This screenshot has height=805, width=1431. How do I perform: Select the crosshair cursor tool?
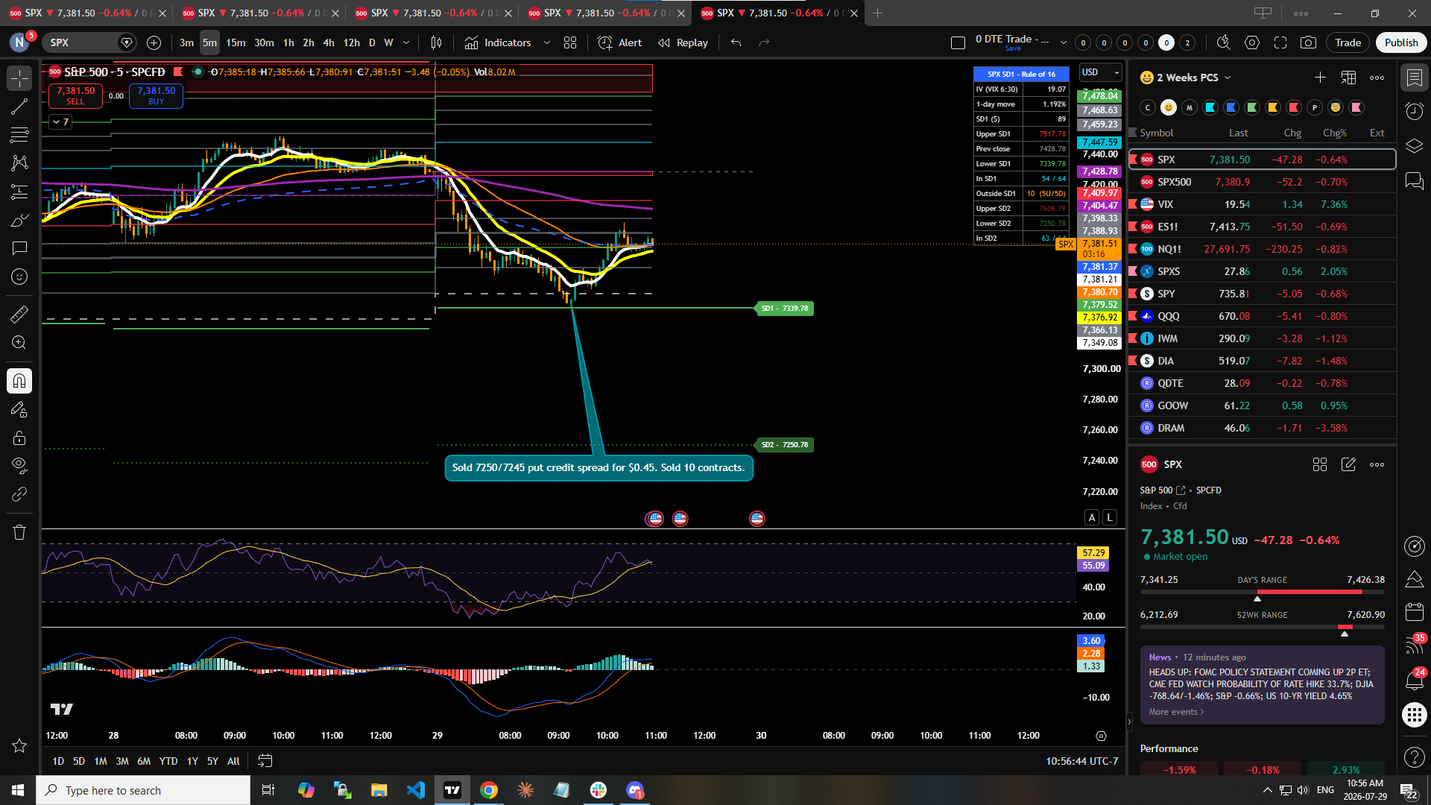point(19,78)
